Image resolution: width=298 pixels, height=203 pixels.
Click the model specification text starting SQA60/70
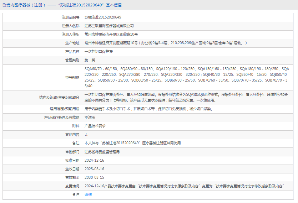[x=187, y=77]
